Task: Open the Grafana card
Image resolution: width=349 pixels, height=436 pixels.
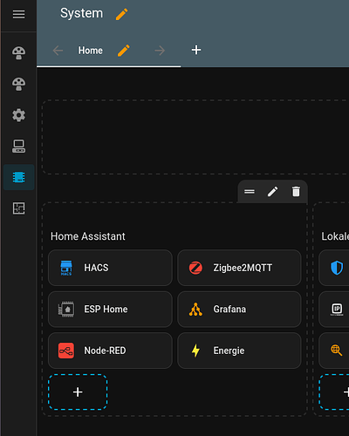Action: point(239,310)
